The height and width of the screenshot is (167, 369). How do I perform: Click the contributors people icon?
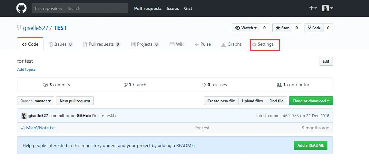pos(279,85)
